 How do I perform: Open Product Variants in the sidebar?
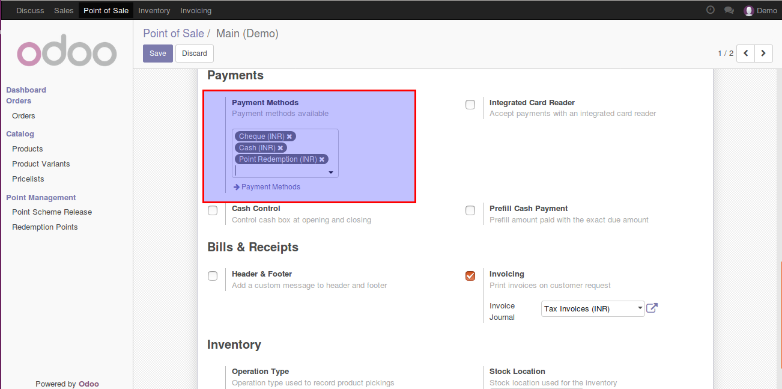click(41, 164)
